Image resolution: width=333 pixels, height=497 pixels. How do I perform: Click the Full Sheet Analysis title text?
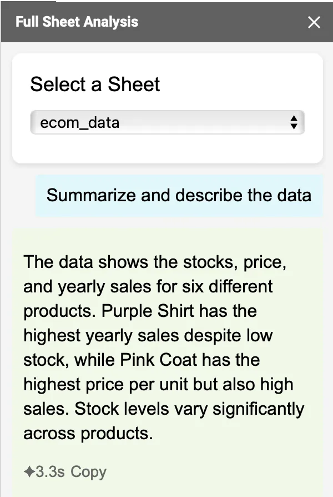click(x=77, y=22)
